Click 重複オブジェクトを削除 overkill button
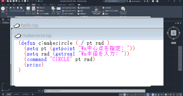This screenshot has width=183, height=96. tap(110, 11)
